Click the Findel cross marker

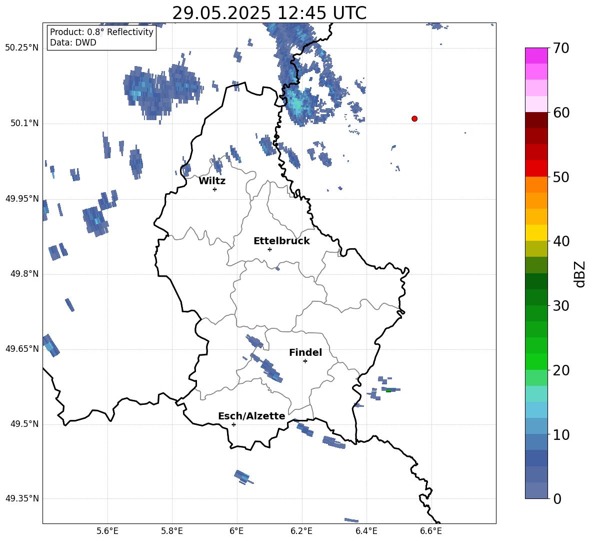(x=305, y=361)
